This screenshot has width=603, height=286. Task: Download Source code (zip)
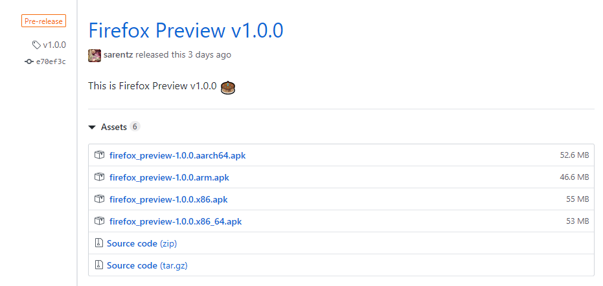click(x=142, y=243)
